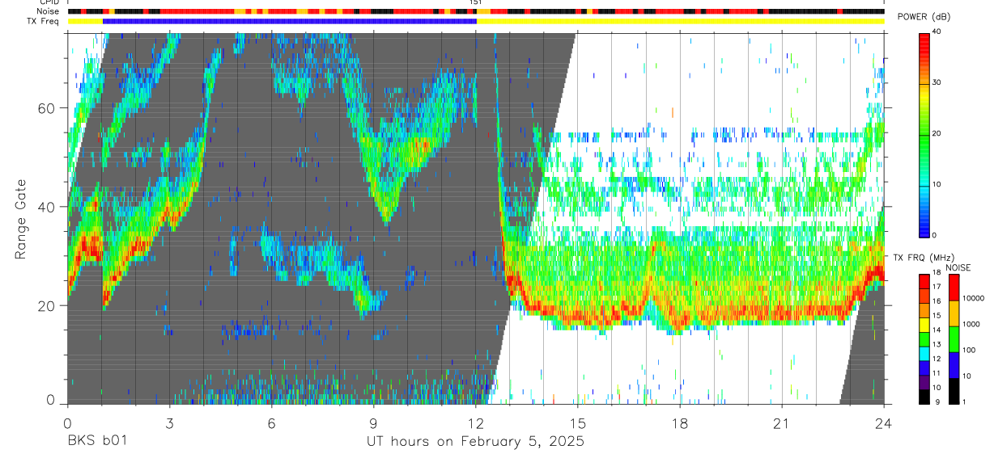This screenshot has height=458, width=994.
Task: Click the "1000" label on the NOISE legend
Action: coord(972,325)
